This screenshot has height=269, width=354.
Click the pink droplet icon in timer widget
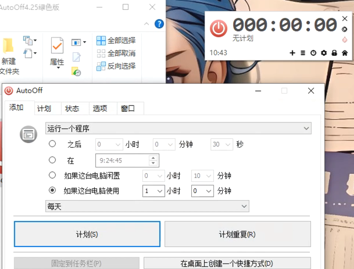(x=345, y=40)
